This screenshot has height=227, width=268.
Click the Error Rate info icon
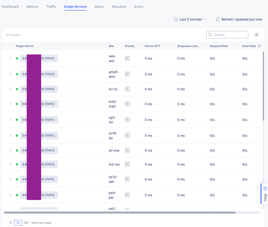point(259,46)
